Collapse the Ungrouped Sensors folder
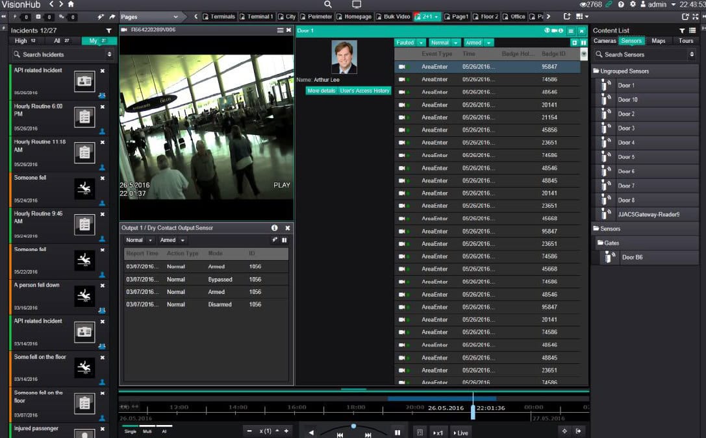 596,71
